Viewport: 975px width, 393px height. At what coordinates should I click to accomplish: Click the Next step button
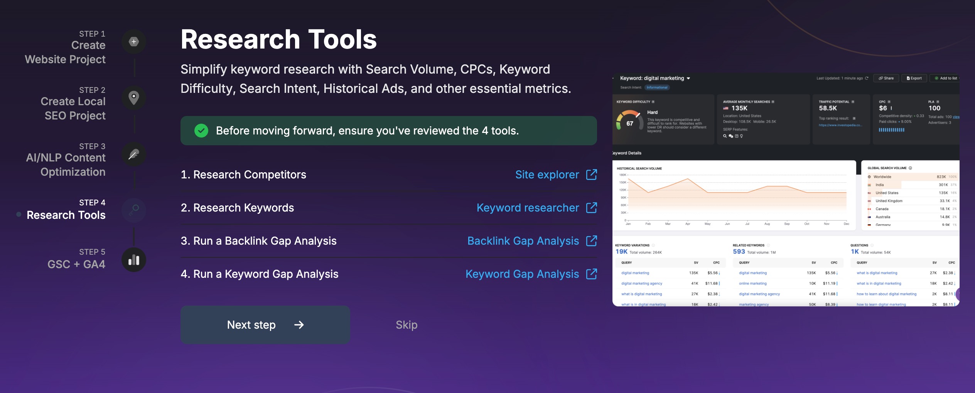pyautogui.click(x=265, y=324)
